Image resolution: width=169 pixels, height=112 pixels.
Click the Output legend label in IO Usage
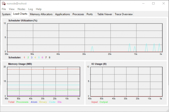click(x=104, y=102)
